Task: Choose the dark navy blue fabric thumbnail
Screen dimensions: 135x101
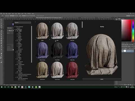Action: point(72,50)
